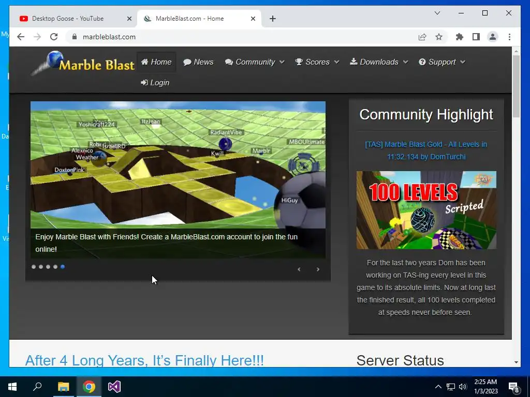The image size is (530, 397).
Task: Select the first carousel dot
Action: pos(34,267)
